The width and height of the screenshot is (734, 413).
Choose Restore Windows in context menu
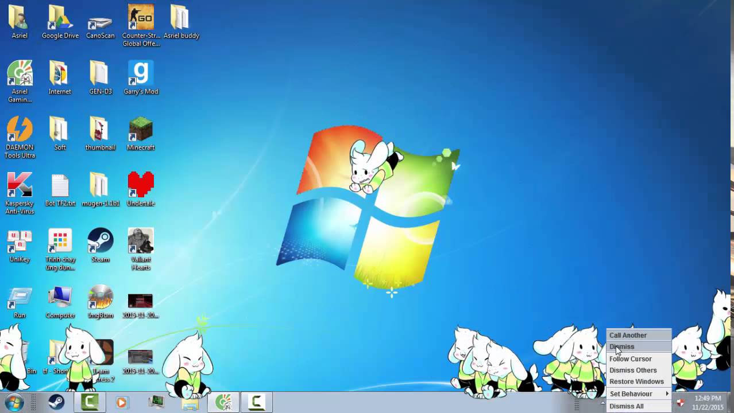pyautogui.click(x=639, y=381)
